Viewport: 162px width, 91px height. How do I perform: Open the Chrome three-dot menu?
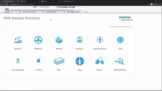[x=160, y=4]
